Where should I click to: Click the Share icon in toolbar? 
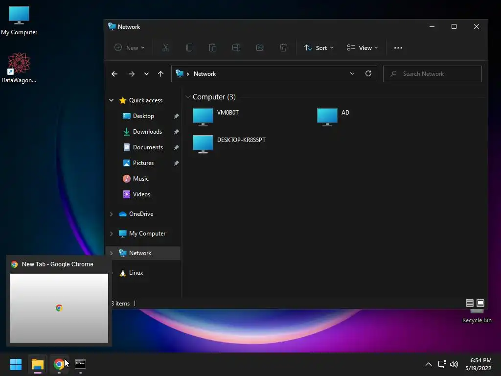(260, 47)
